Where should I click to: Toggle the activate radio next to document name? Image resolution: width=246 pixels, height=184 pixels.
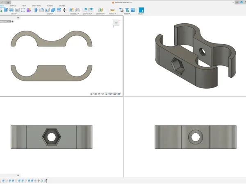coord(13,21)
